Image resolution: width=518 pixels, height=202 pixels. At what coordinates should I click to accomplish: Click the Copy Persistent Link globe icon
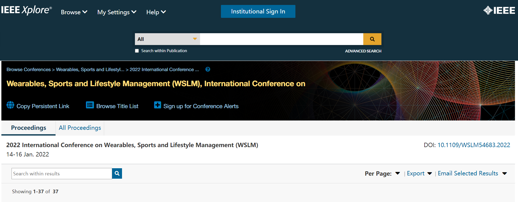10,105
